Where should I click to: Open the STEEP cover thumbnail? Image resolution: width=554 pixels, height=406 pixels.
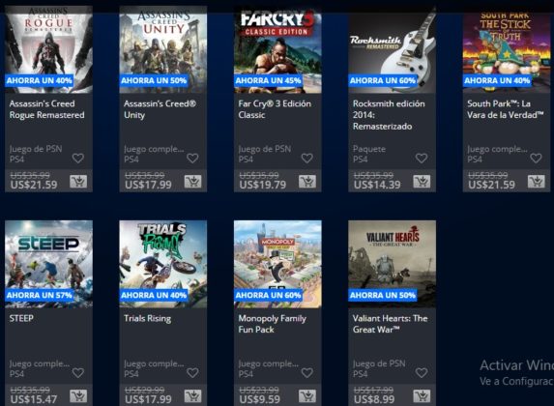coord(48,264)
